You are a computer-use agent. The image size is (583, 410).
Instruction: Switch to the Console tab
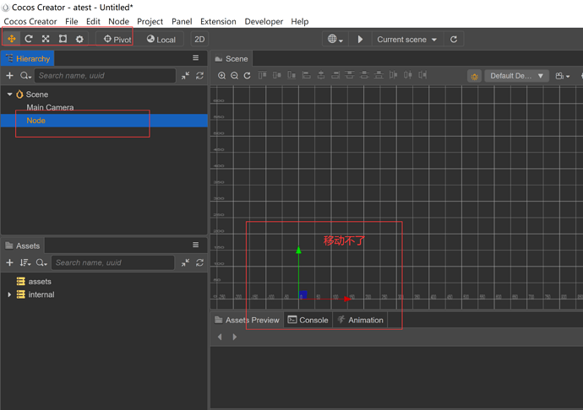(x=308, y=320)
